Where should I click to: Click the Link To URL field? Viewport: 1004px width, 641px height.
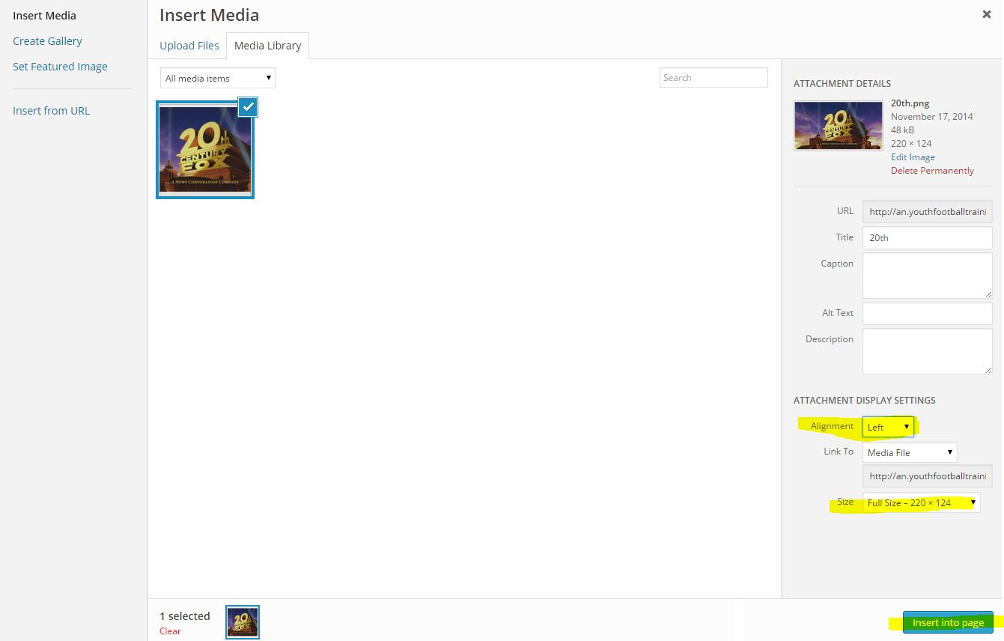coord(927,476)
